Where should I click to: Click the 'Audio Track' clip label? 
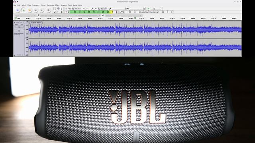click(36, 23)
